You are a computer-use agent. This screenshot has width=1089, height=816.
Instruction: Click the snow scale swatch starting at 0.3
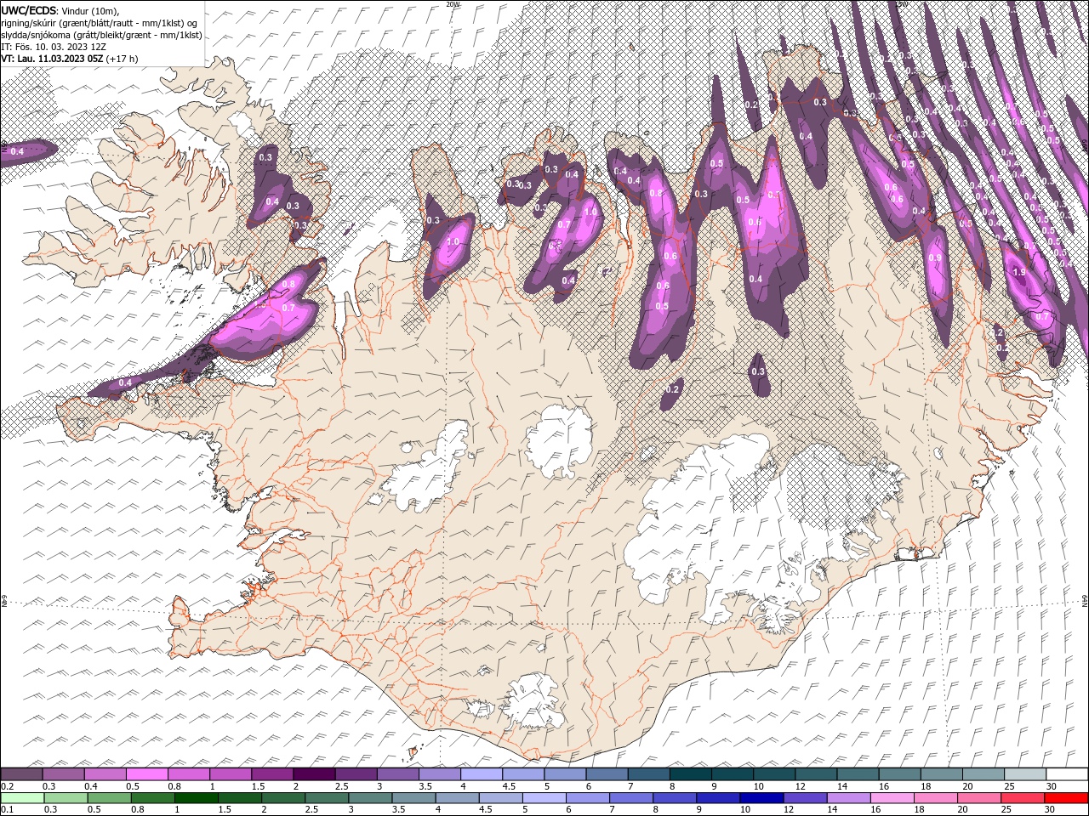[63, 774]
